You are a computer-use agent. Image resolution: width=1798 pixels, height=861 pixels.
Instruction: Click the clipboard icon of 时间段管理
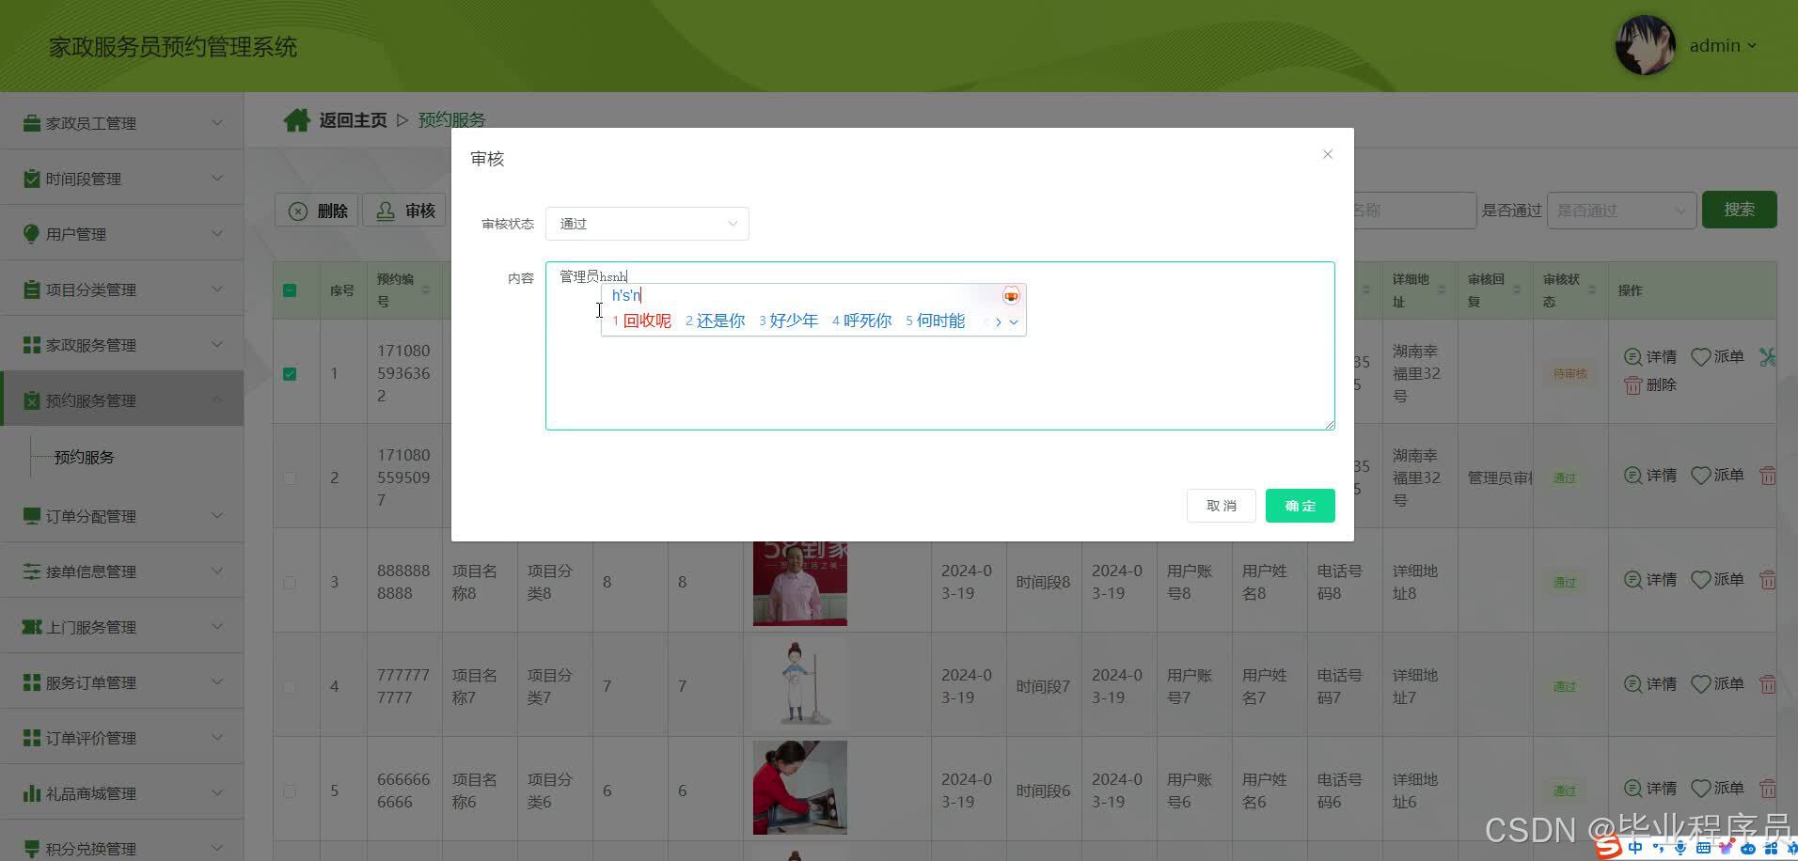click(31, 179)
